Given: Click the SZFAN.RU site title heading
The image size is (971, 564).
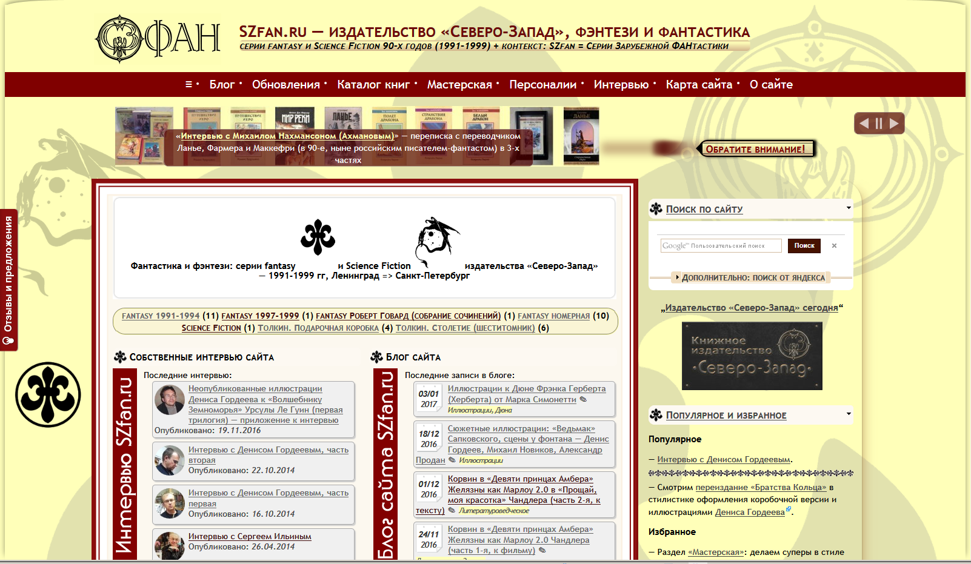Looking at the screenshot, I should click(x=494, y=32).
